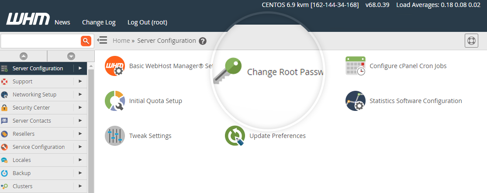Open the lifebuoy support icon at top right

471,41
